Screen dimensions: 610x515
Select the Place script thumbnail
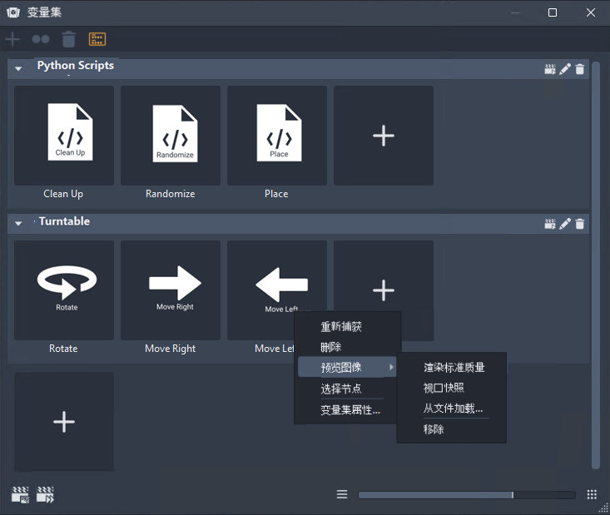277,136
